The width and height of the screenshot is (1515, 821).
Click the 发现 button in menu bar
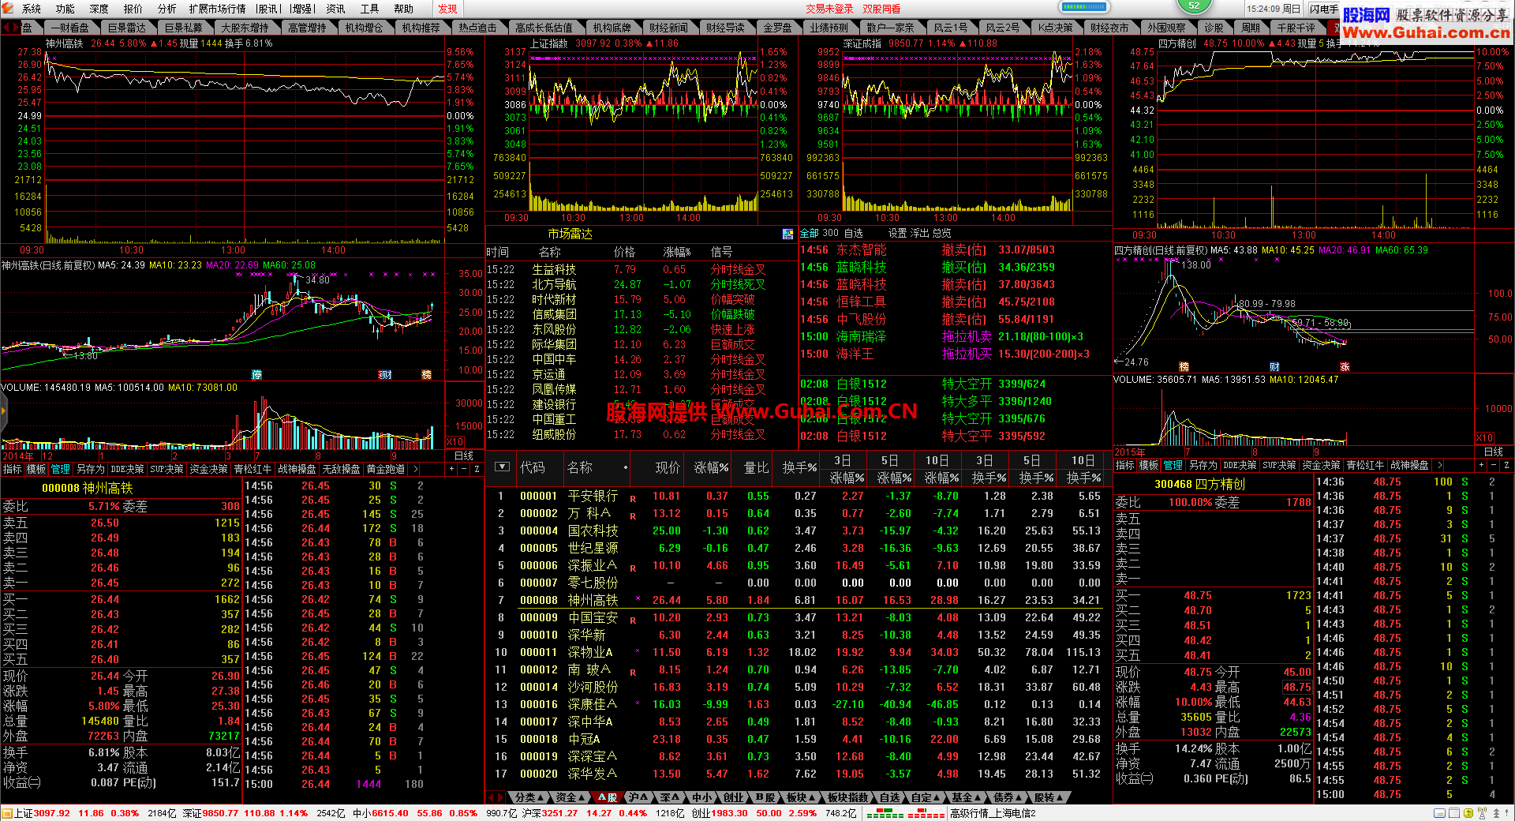(447, 9)
